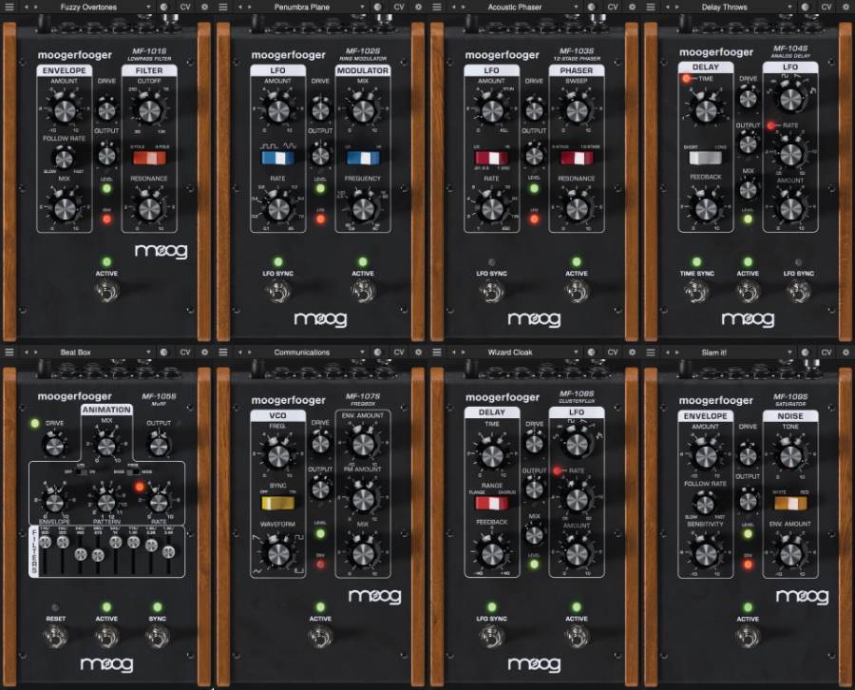Open the hamburger menu on the Fuzzy Overtones plugin

tap(9, 7)
